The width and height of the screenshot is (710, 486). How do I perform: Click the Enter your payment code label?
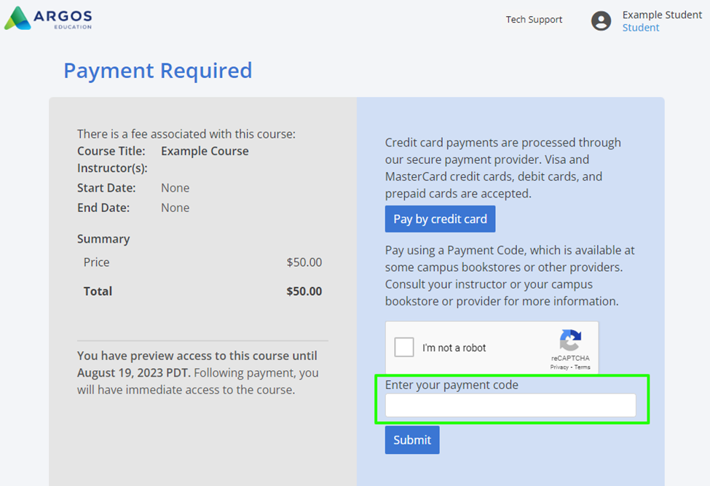(451, 385)
